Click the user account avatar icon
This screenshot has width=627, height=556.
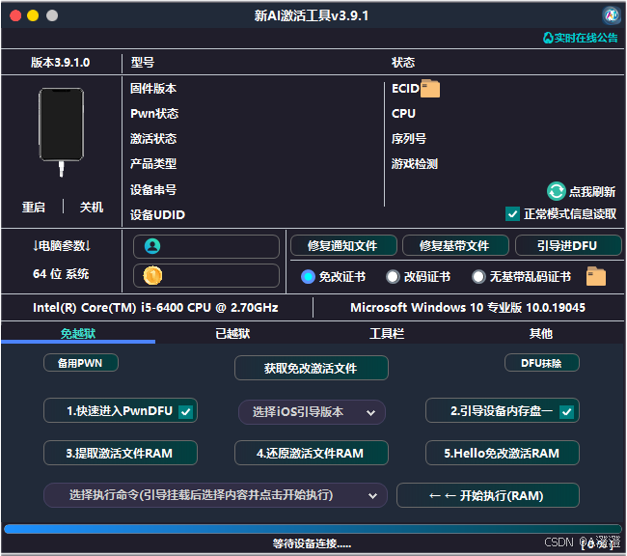[152, 246]
